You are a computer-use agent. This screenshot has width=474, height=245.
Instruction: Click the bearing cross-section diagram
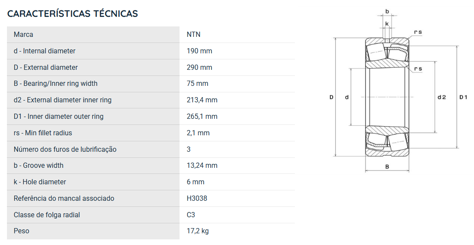click(x=399, y=91)
